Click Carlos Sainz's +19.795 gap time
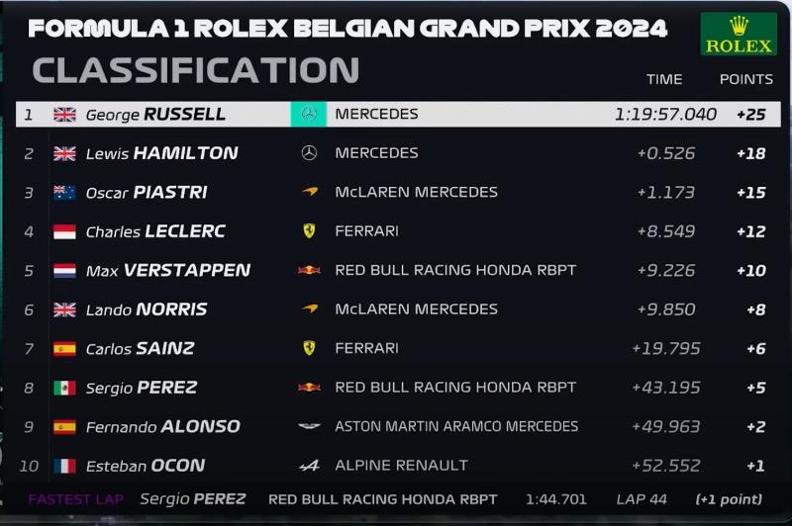 666,348
